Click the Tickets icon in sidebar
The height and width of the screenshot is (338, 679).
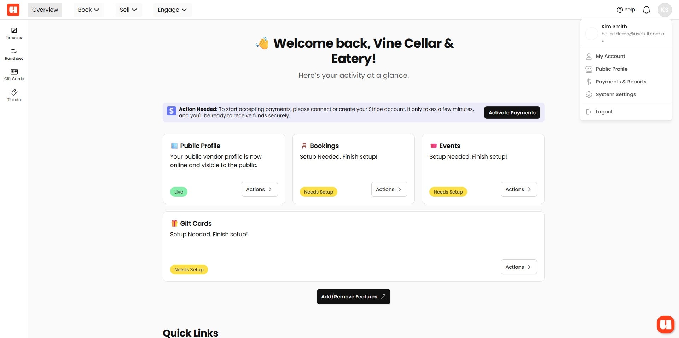(14, 95)
